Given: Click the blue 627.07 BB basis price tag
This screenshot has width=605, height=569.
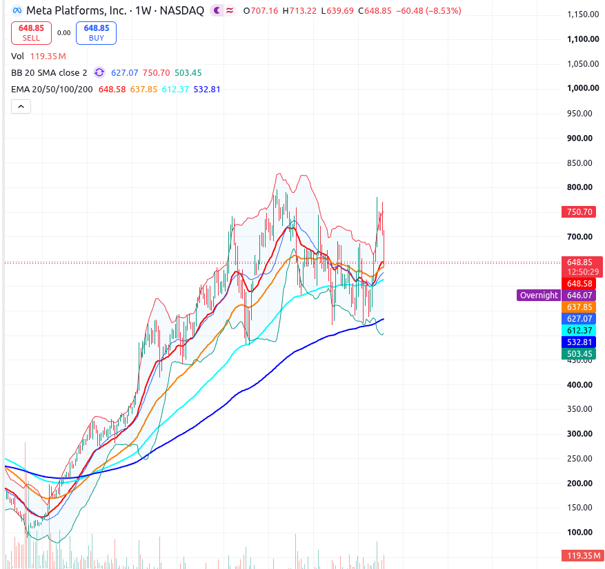Looking at the screenshot, I should point(579,318).
